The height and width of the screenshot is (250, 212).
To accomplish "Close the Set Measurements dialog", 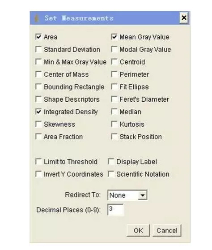I will click(x=184, y=18).
